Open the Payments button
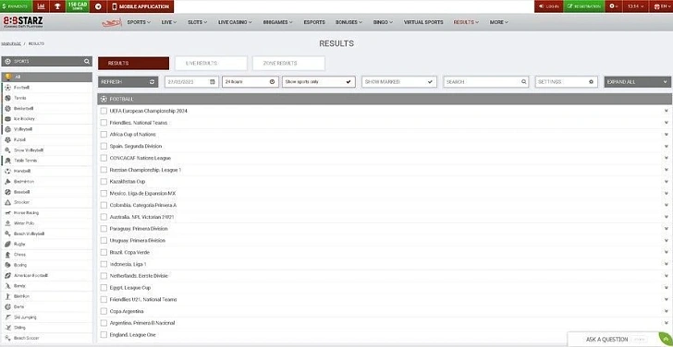 [16, 6]
